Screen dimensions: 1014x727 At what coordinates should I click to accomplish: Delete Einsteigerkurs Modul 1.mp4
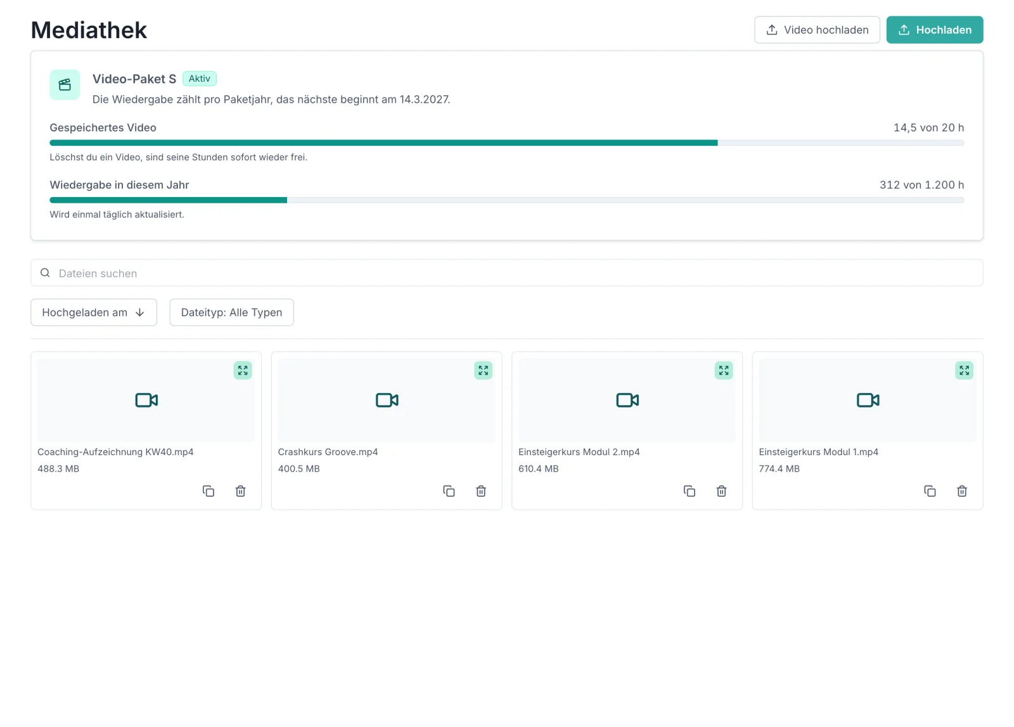click(x=962, y=491)
